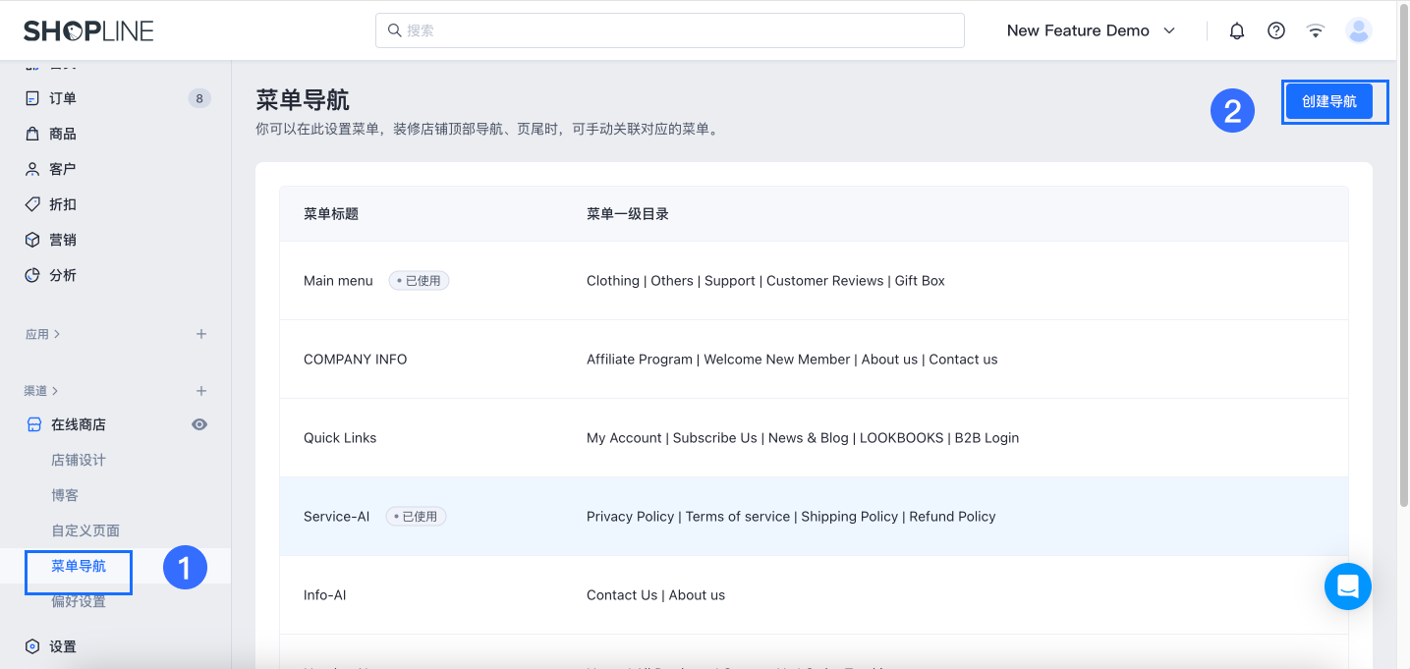The image size is (1410, 669).
Task: Select the 分析 (Analytics) sidebar icon
Action: tap(32, 275)
